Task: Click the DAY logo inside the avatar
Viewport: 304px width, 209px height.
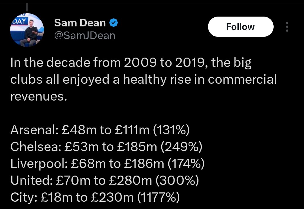Action: tap(20, 21)
